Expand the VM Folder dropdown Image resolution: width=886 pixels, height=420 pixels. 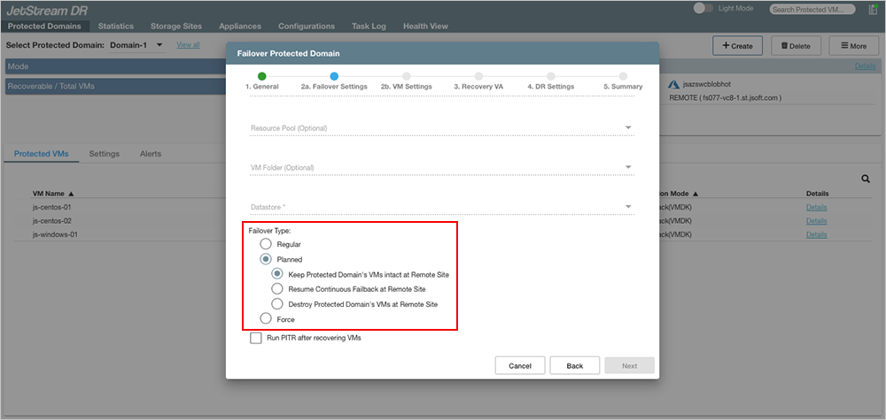pyautogui.click(x=628, y=167)
